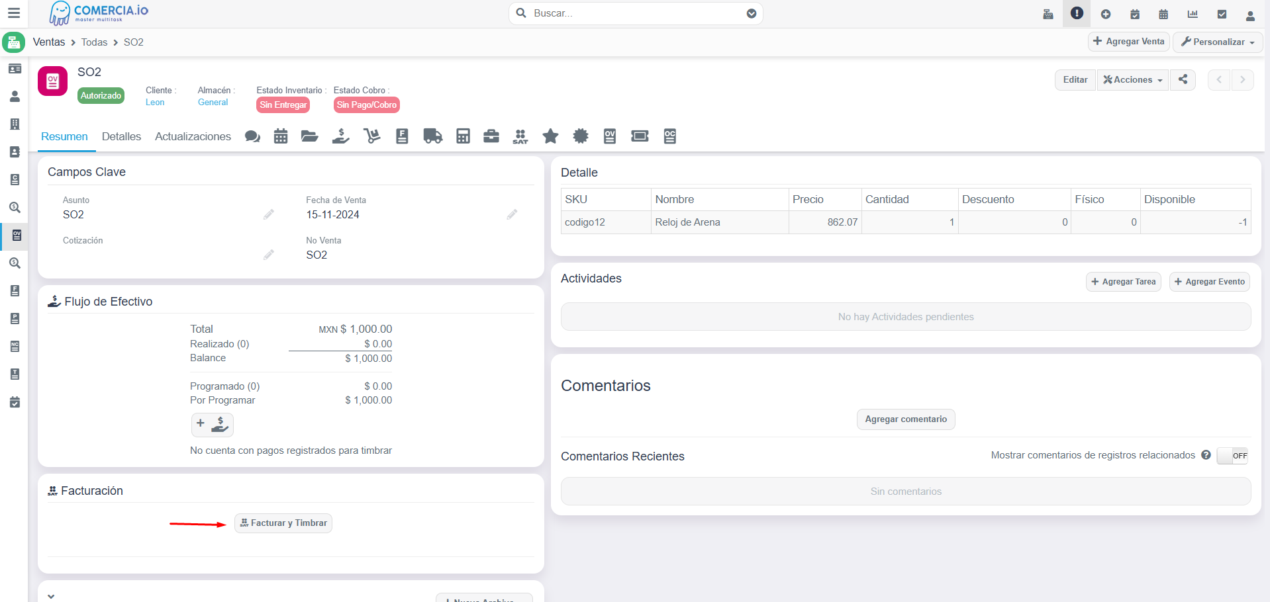Select the codigo12 SKU cell
The image size is (1270, 602).
tap(606, 222)
